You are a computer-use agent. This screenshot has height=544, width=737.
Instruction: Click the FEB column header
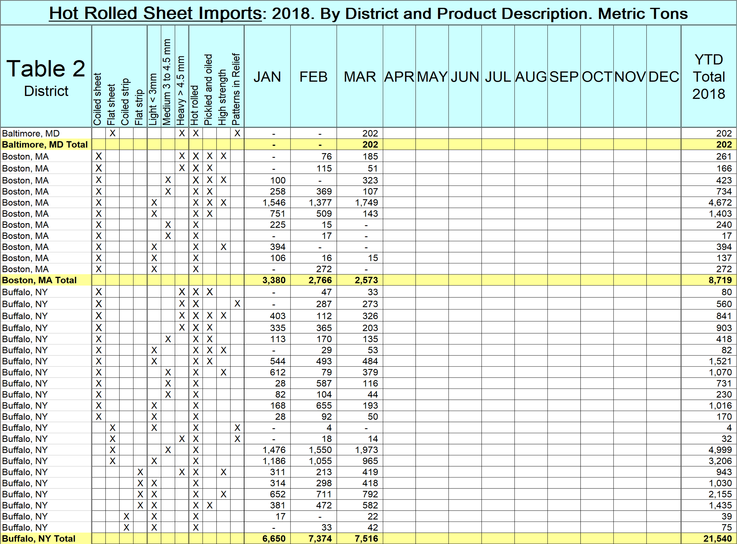(313, 77)
